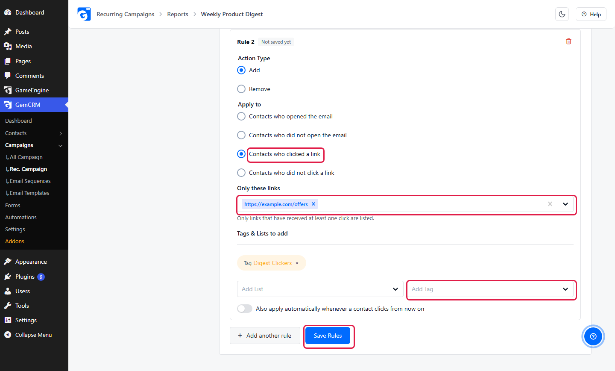The width and height of the screenshot is (615, 371).
Task: Click the GameEngine sidebar icon
Action: pos(8,90)
